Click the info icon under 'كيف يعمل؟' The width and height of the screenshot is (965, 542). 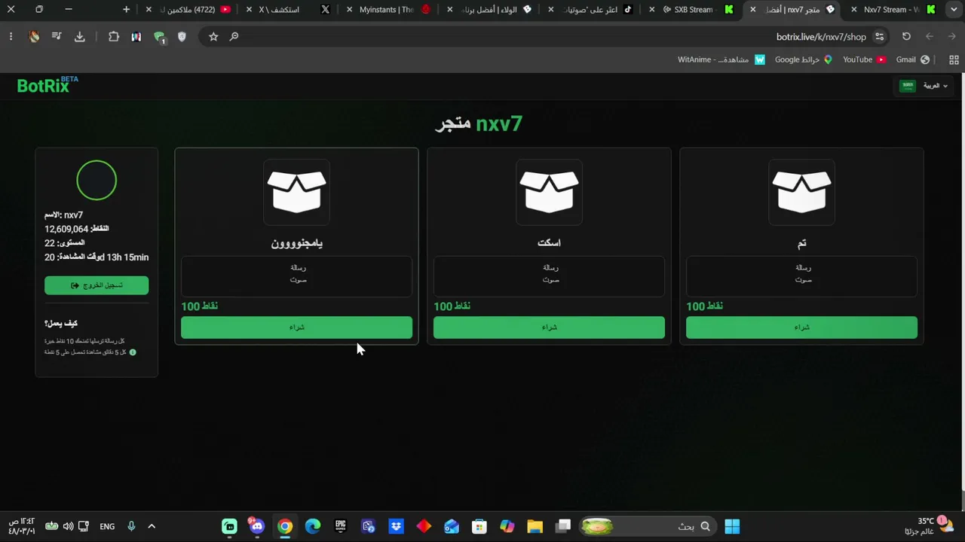coord(133,352)
